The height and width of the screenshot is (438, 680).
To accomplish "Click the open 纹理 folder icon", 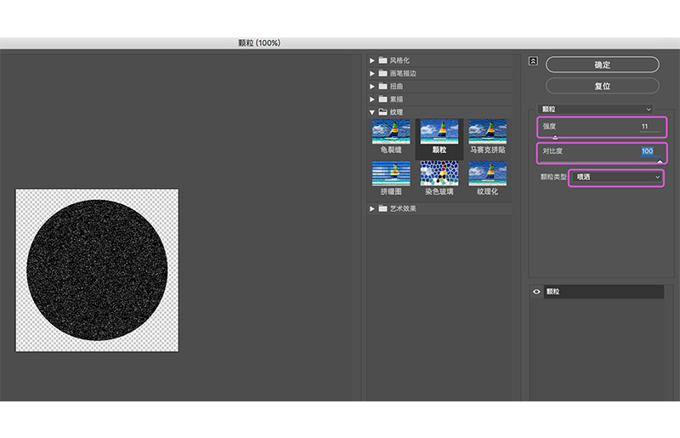I will click(x=383, y=112).
